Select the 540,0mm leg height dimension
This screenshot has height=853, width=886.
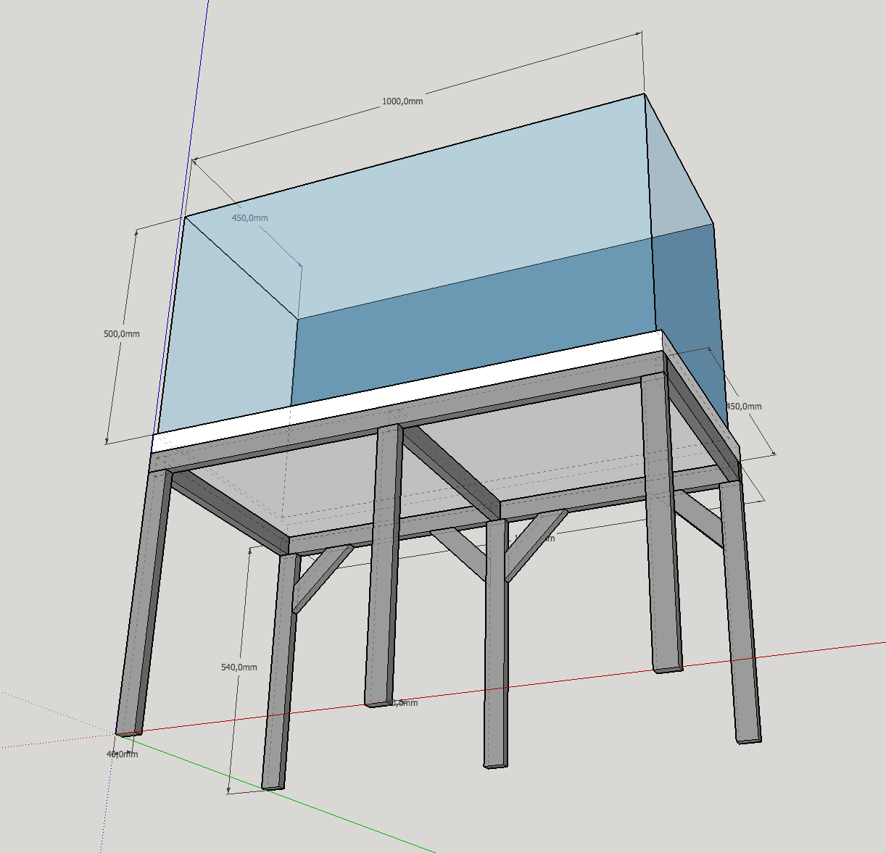239,667
